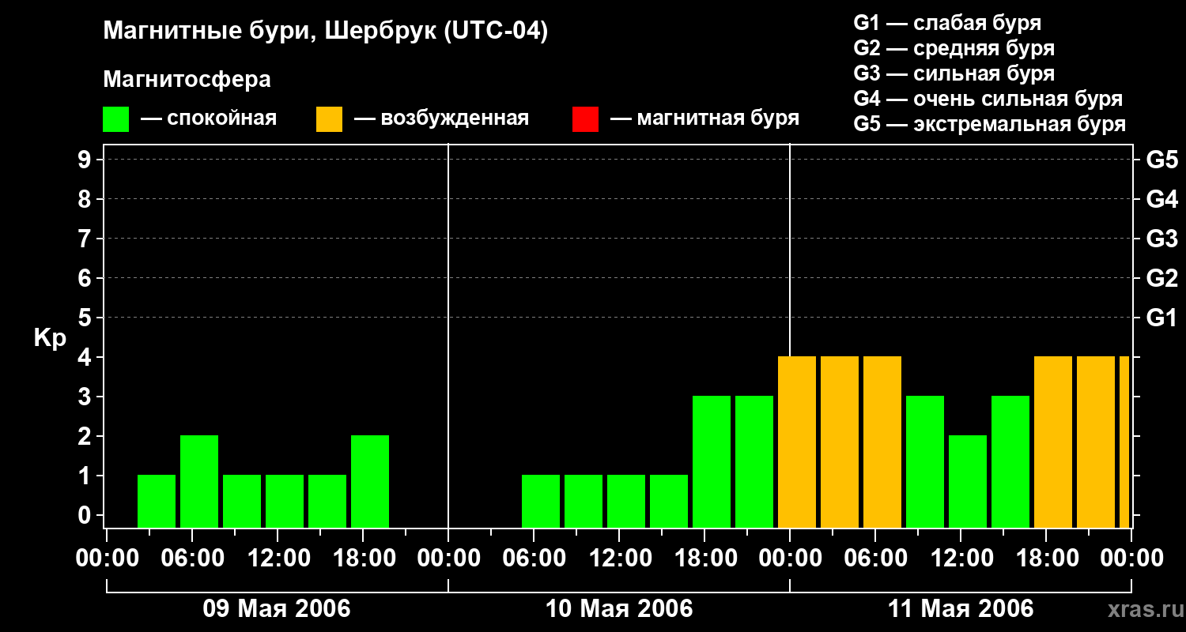Click the 'G3 — сильная буря' legend line
Screen dimensions: 1186x632
click(x=954, y=73)
